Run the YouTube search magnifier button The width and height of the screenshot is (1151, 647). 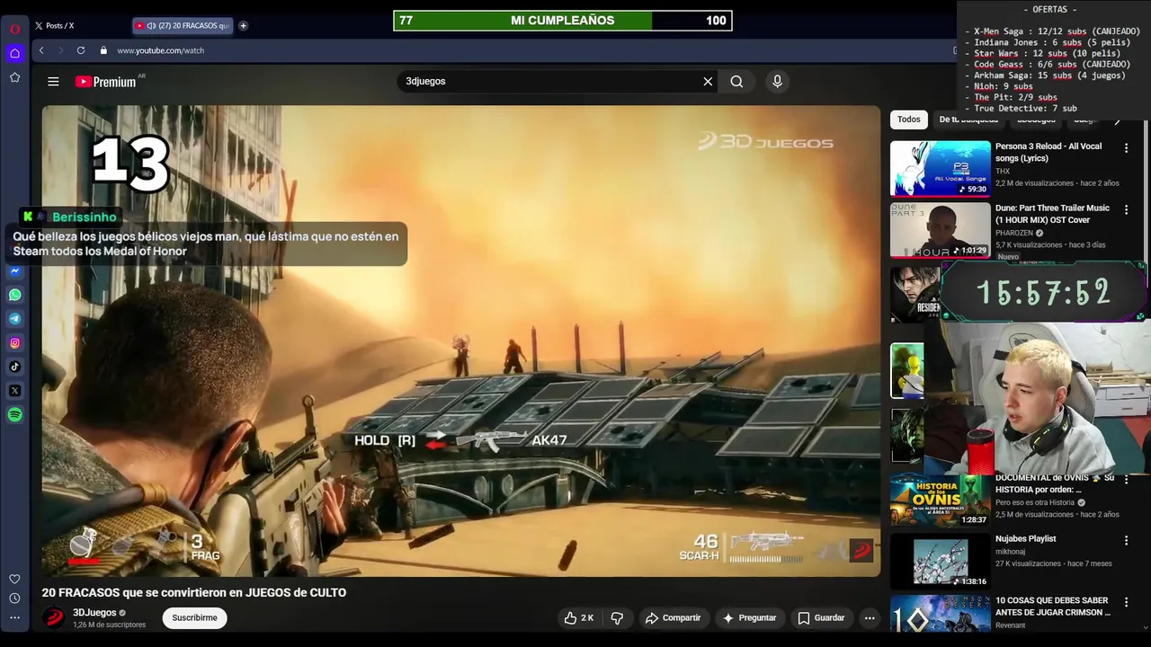tap(736, 81)
